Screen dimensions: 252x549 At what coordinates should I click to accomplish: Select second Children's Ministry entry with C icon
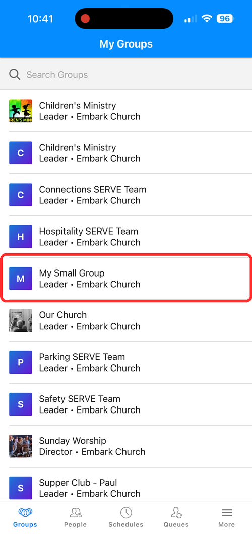click(x=126, y=153)
